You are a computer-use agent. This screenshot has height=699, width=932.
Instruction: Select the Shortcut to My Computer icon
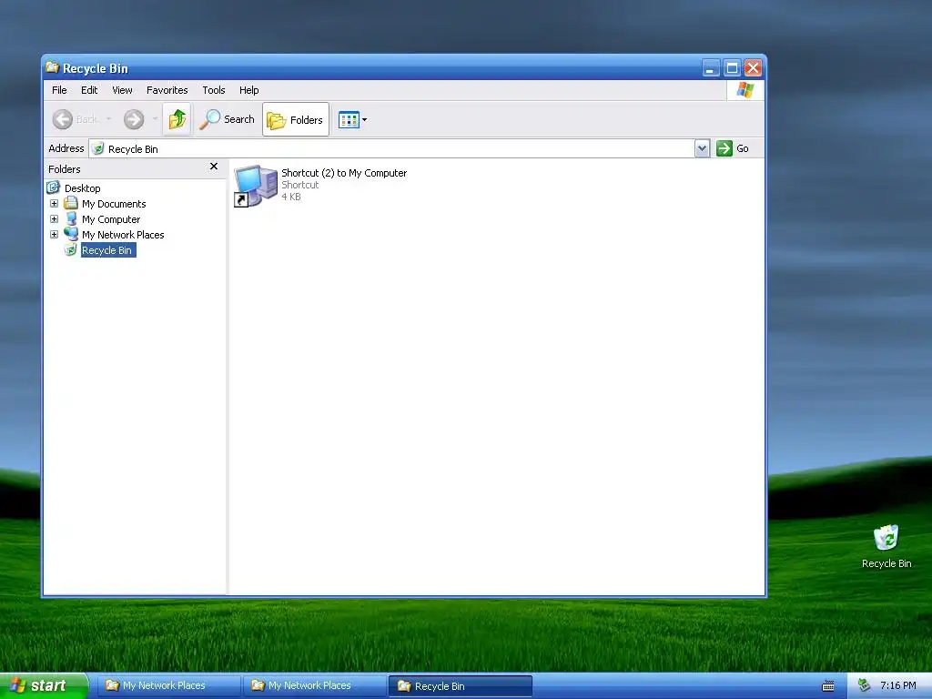(x=256, y=186)
